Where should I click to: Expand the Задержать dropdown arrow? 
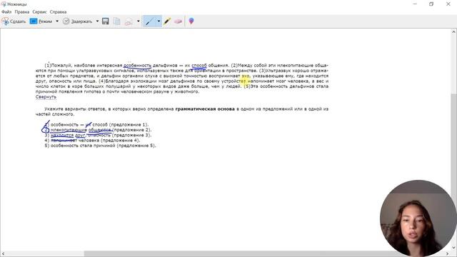pos(97,21)
